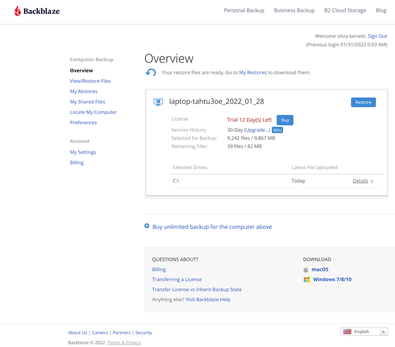Open Partners in the footer
This screenshot has height=347, width=395.
coord(121,333)
